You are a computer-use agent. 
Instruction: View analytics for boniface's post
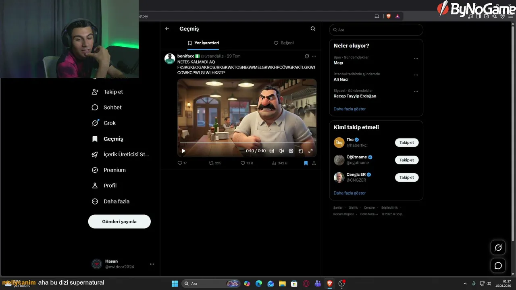tap(280, 163)
